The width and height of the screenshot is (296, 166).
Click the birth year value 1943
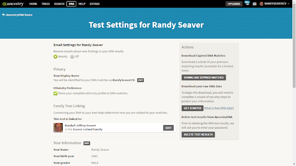pyautogui.click(x=94, y=156)
